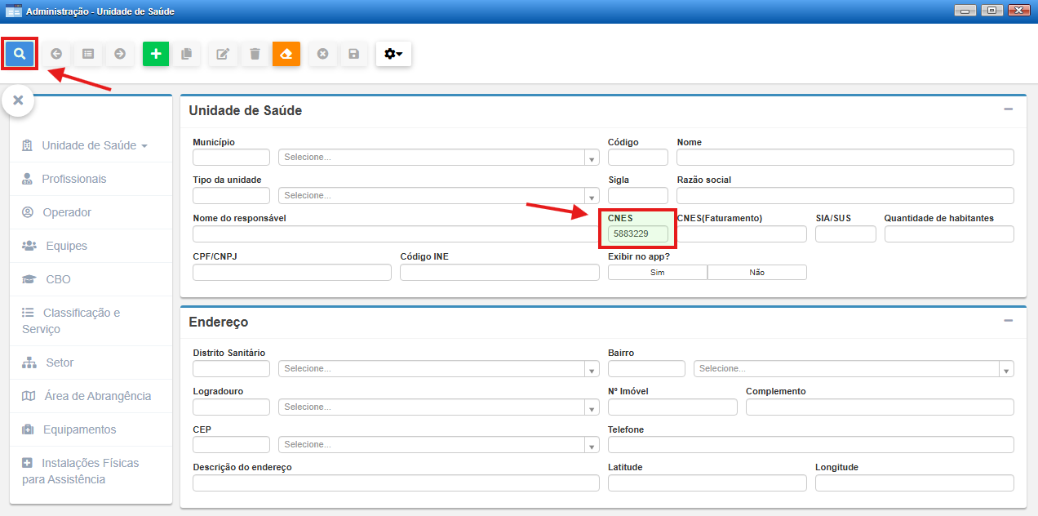Image resolution: width=1038 pixels, height=516 pixels.
Task: Open the Tipo da unidade dropdown
Action: (x=439, y=196)
